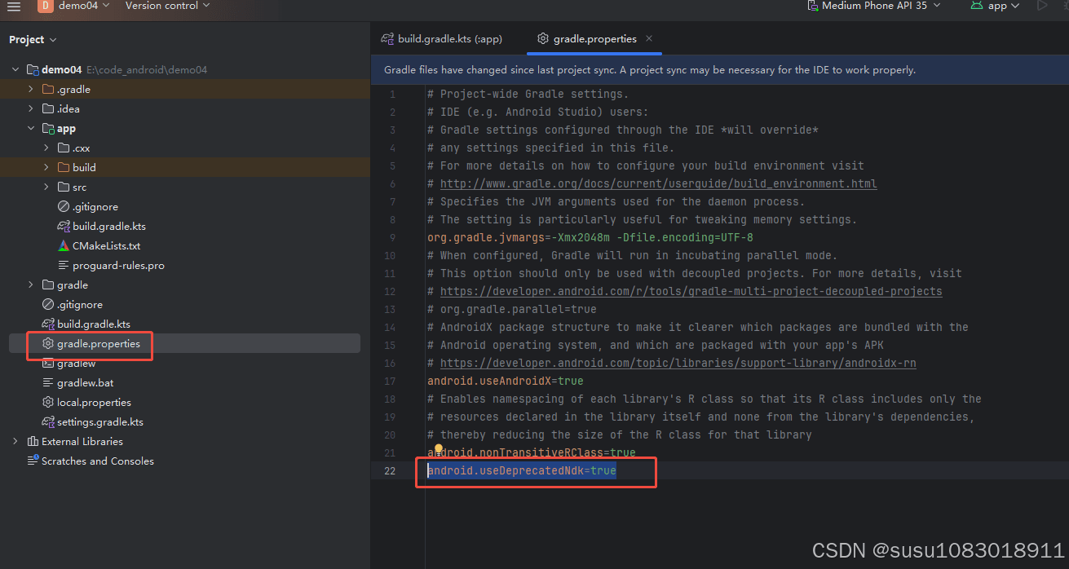Click the Run button icon in toolbar
The height and width of the screenshot is (569, 1069).
click(1041, 6)
